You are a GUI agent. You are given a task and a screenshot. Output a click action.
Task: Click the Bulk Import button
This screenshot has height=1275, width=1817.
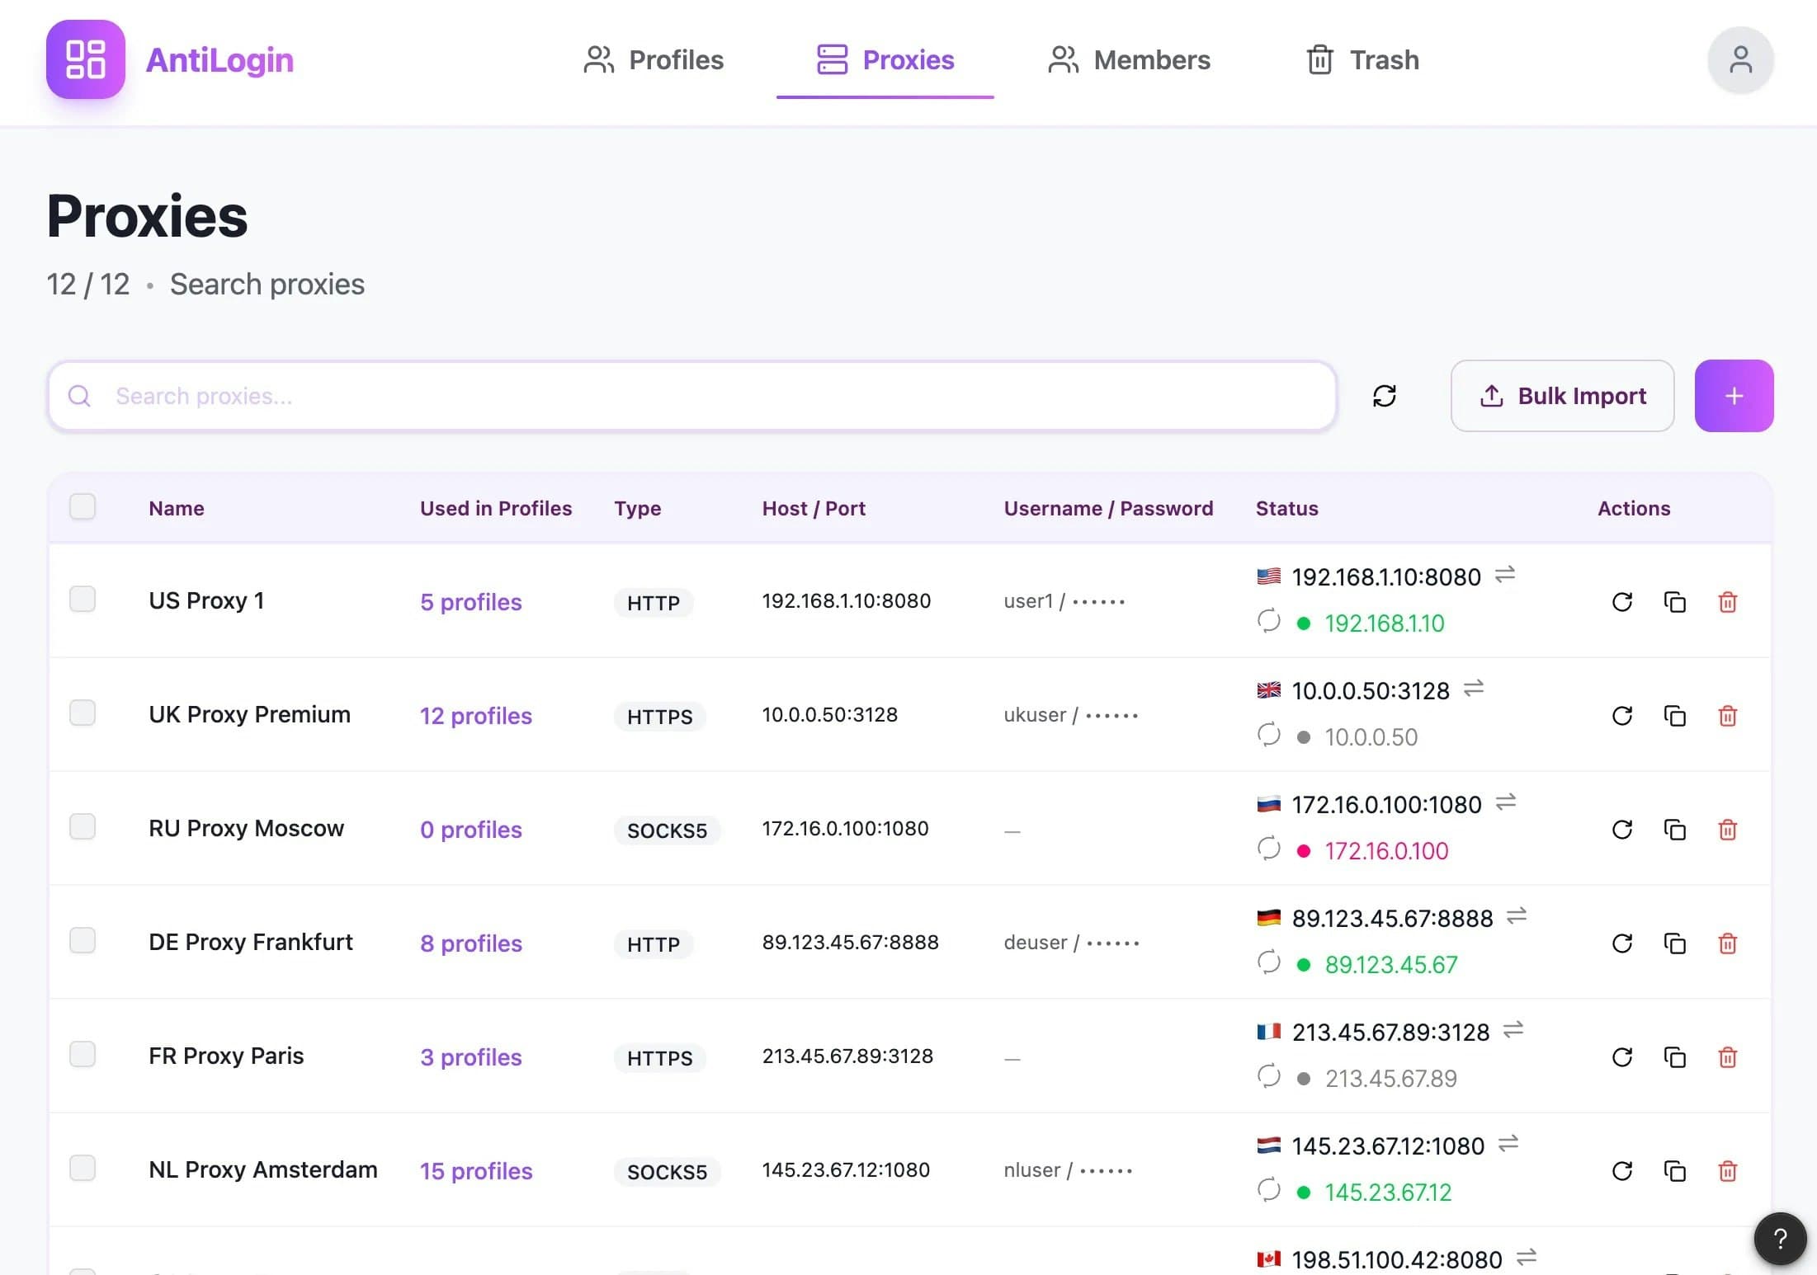[x=1561, y=396]
